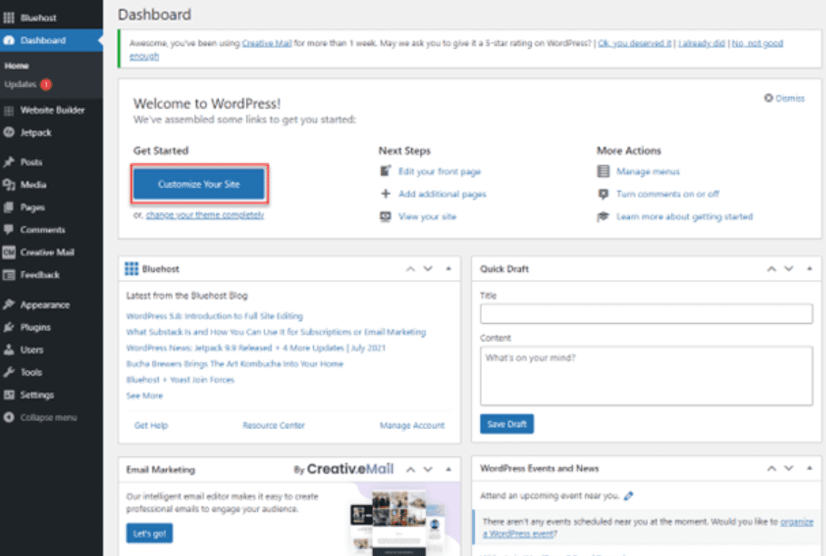Viewport: 826px width, 556px height.
Task: Click the Settings sliders icon
Action: [9, 395]
